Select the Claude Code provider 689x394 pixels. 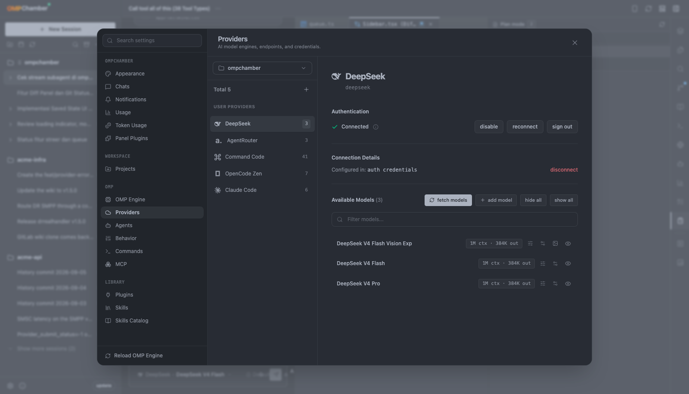click(x=262, y=190)
